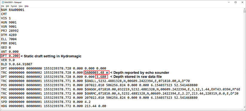
Task: Click the 'PRJ 28992' line
Action: point(10,31)
